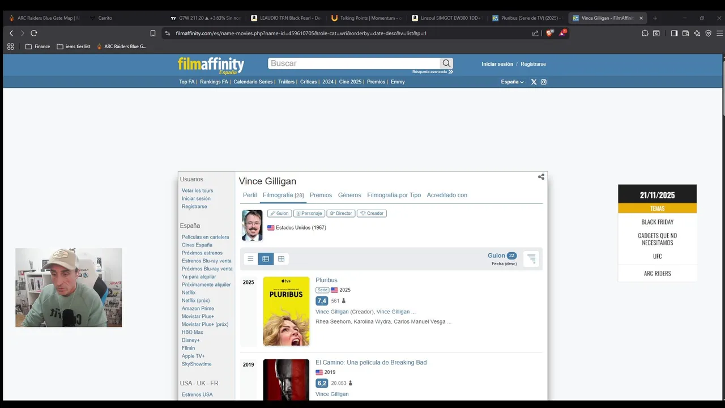Open the iems tier list bookmarks folder
This screenshot has width=725, height=408.
point(74,46)
